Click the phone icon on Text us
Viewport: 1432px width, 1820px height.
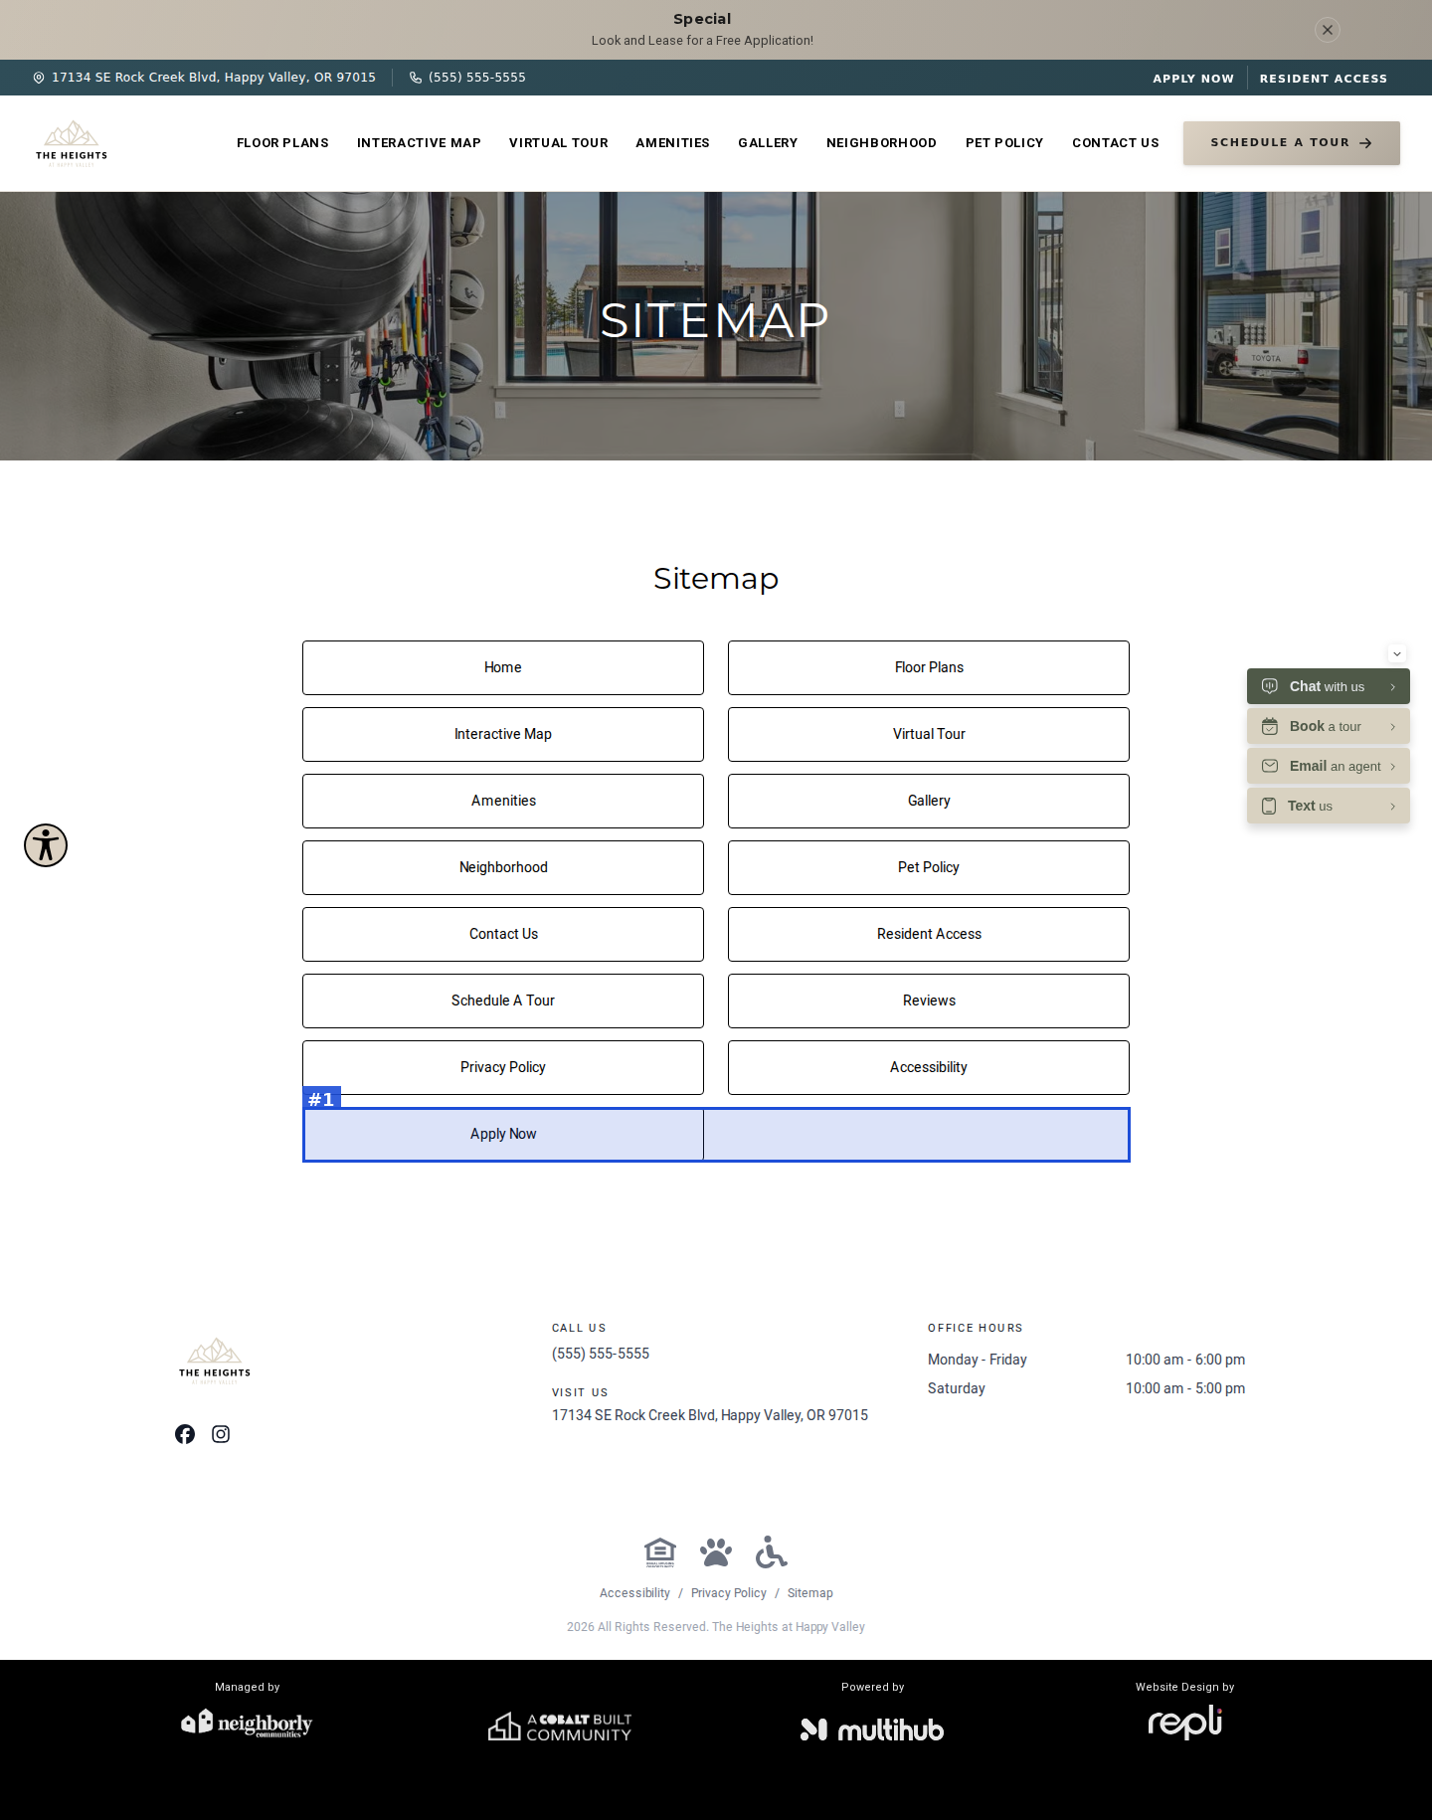pyautogui.click(x=1269, y=806)
